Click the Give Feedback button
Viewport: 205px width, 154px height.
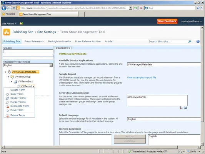point(167,21)
